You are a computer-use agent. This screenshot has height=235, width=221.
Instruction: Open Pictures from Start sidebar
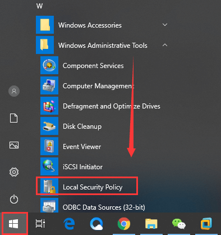coord(14,145)
